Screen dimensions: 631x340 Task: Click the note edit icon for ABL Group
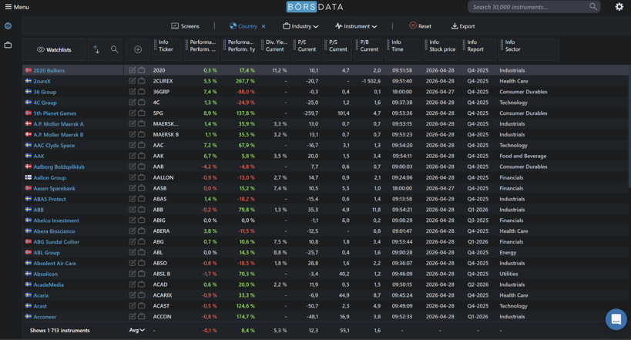pos(133,252)
